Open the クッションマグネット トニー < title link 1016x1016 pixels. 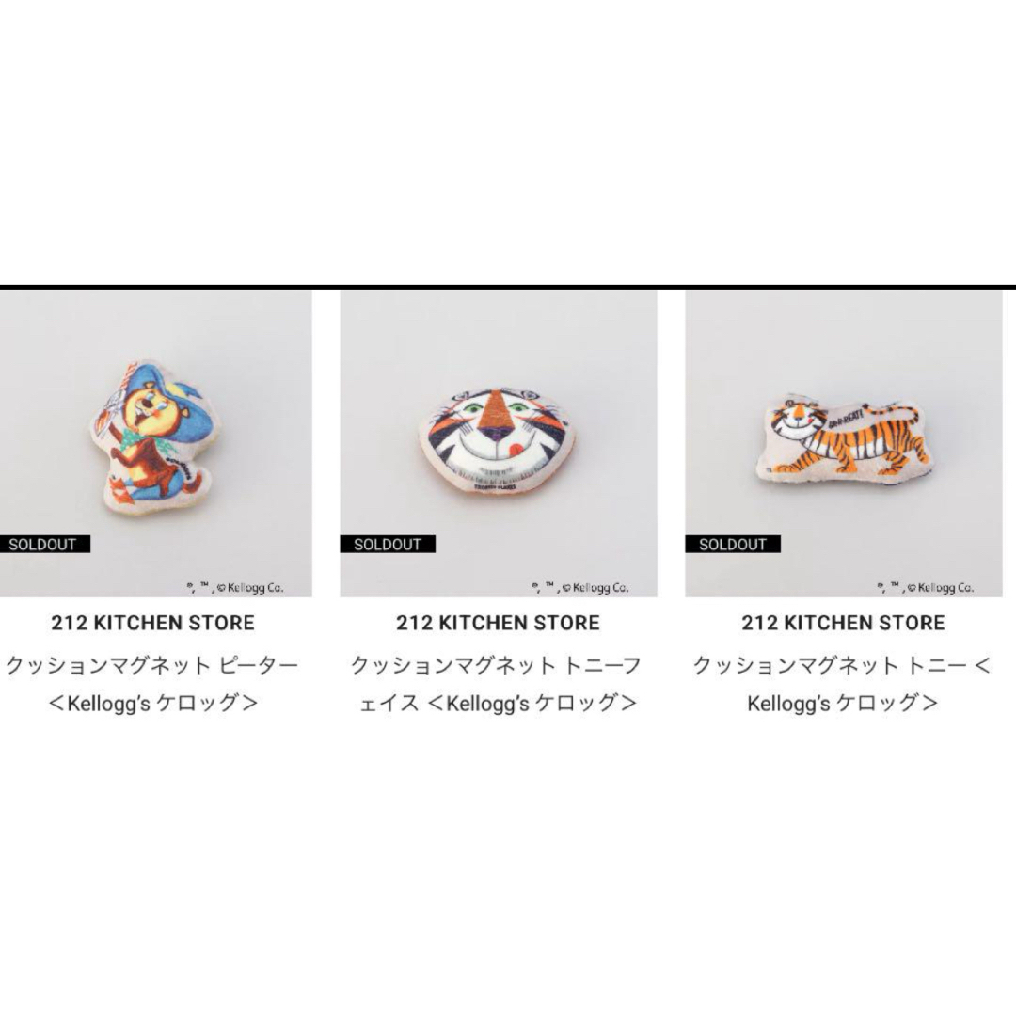(x=842, y=665)
